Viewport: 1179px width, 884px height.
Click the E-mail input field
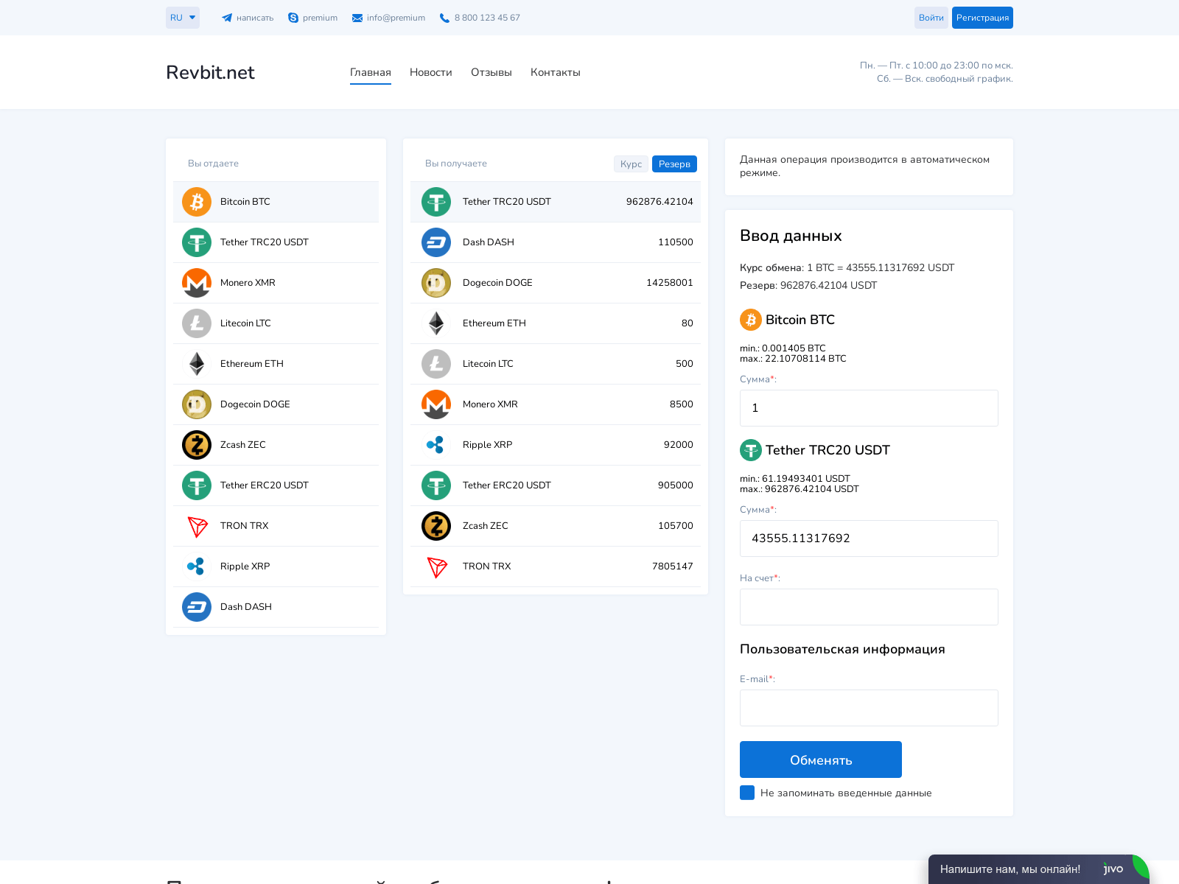[x=869, y=708]
